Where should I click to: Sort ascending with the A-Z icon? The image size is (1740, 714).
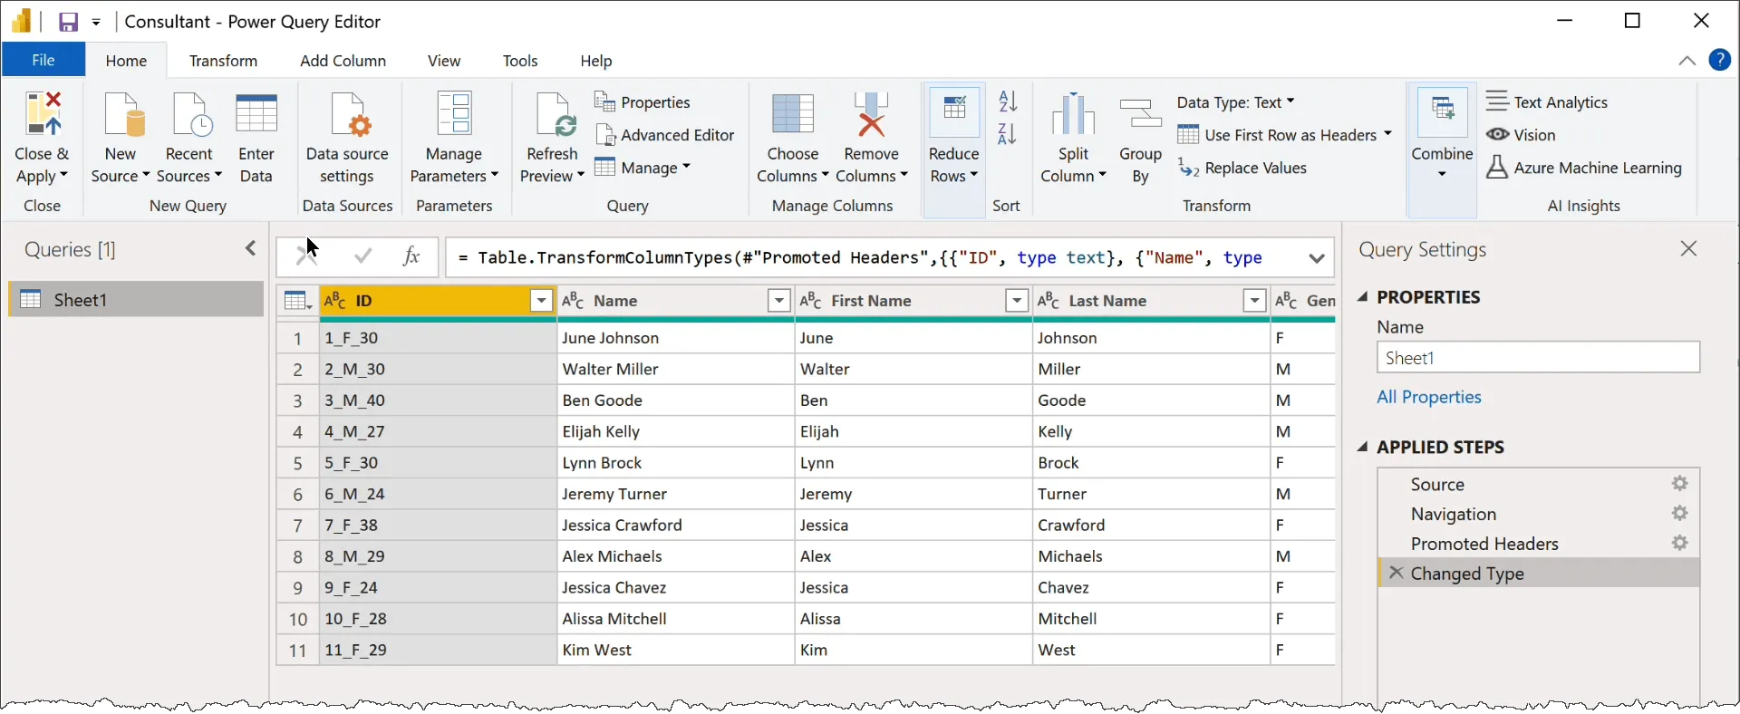coord(1008,101)
